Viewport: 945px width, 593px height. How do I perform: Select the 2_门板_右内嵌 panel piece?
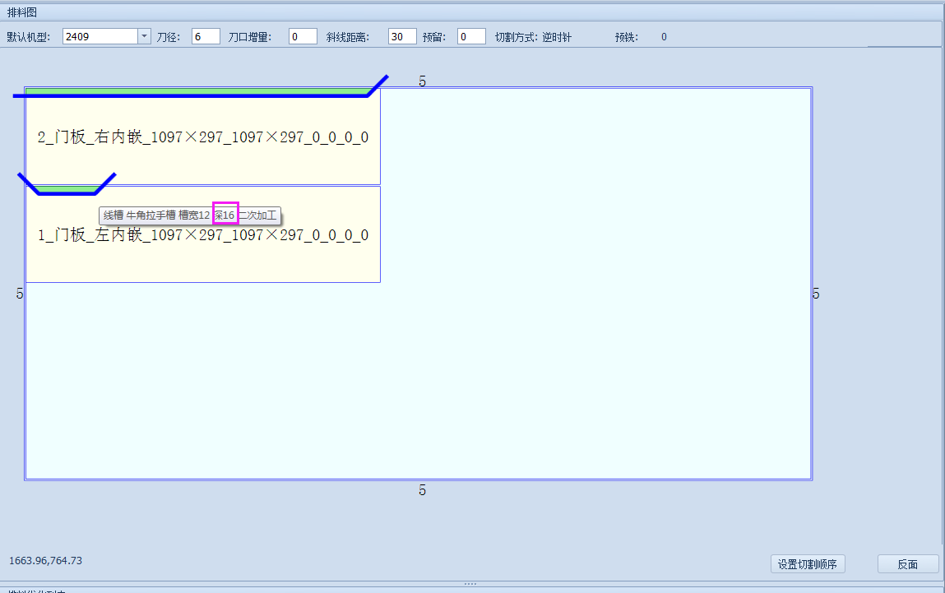tap(202, 137)
